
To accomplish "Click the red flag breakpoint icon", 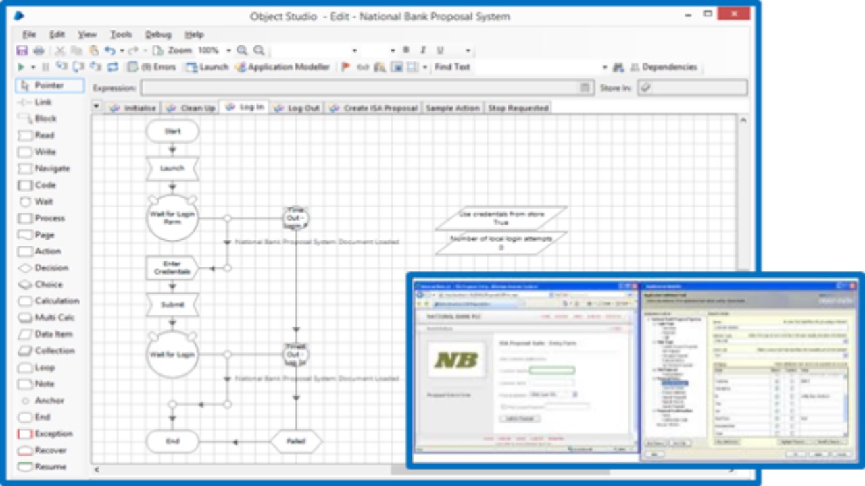I will pyautogui.click(x=346, y=67).
